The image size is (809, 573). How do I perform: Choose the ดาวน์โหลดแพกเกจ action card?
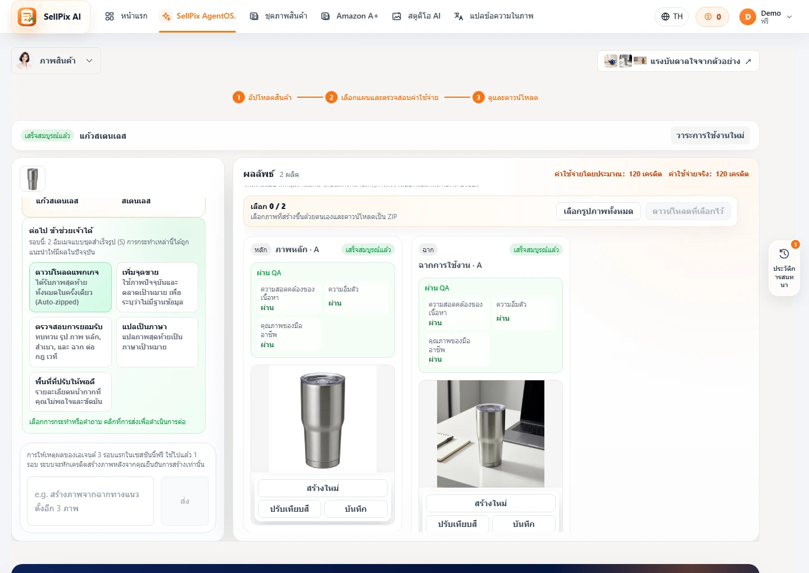coord(70,287)
